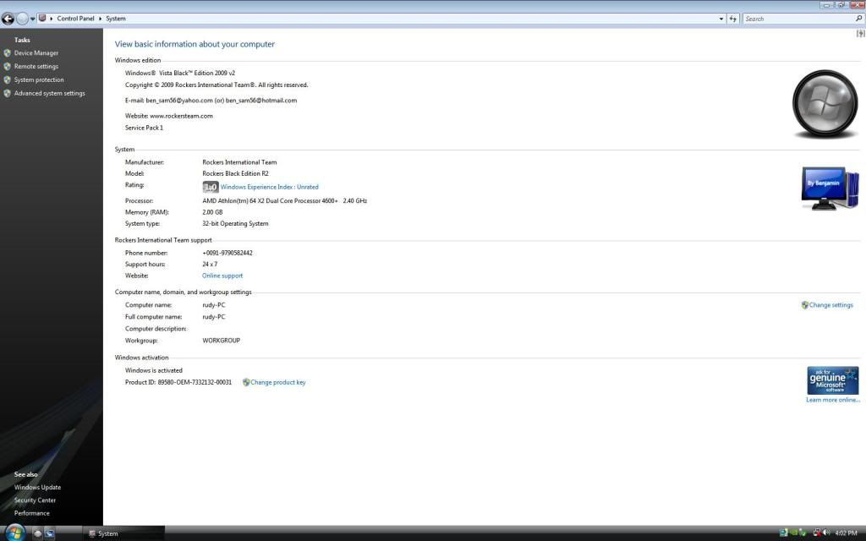Open Remote settings from the Tasks list
This screenshot has width=866, height=541.
pyautogui.click(x=36, y=66)
